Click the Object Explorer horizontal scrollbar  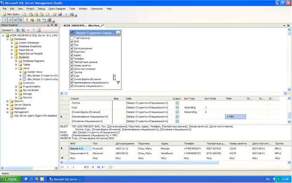(19, 168)
